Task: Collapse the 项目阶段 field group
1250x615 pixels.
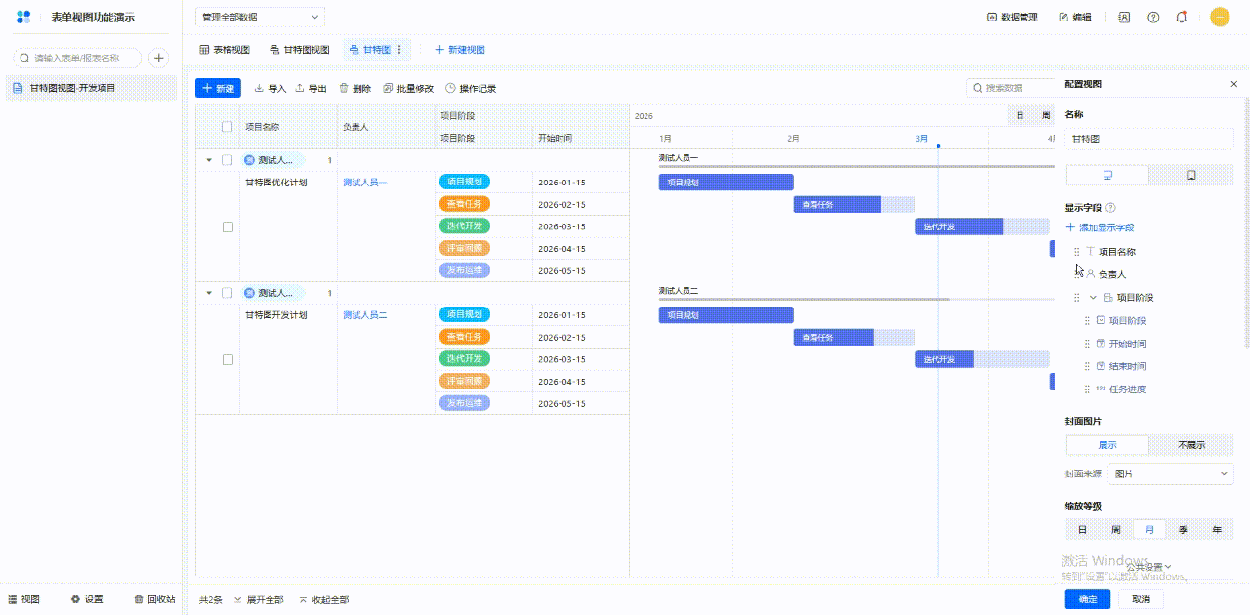Action: 1093,297
